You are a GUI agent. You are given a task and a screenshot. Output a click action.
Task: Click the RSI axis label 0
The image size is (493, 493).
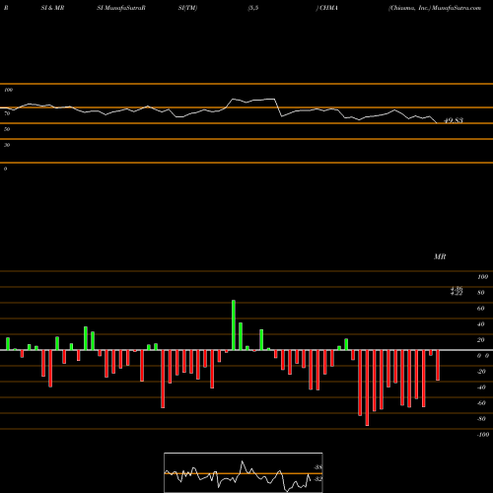tap(5, 169)
